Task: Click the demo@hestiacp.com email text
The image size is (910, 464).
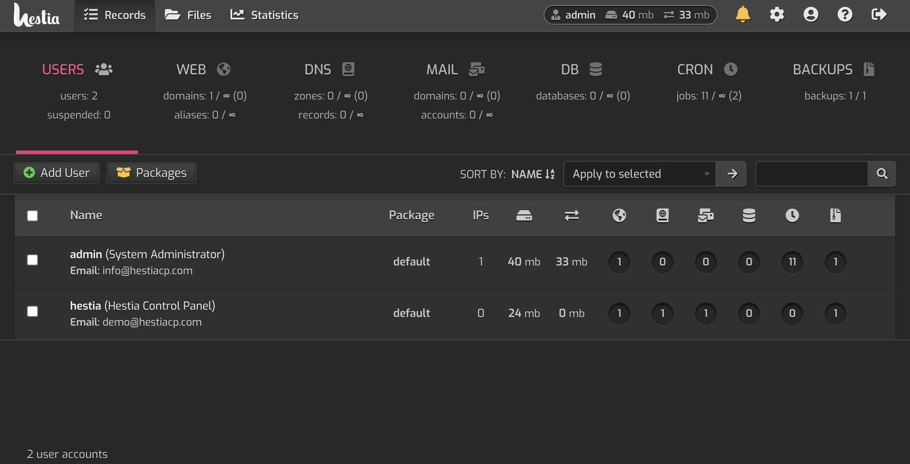Action: [x=152, y=322]
